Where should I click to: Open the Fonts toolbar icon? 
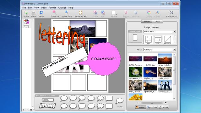pyautogui.click(x=157, y=13)
